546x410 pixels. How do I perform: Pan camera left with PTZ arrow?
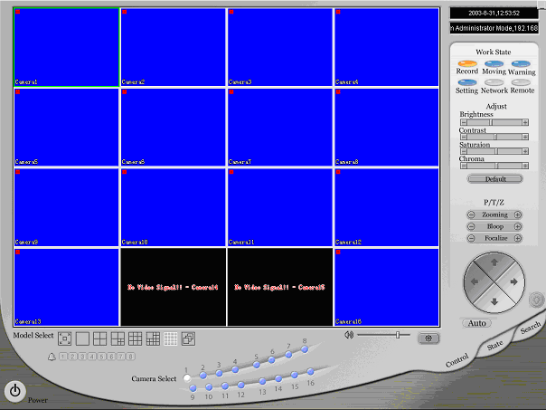[x=475, y=281]
